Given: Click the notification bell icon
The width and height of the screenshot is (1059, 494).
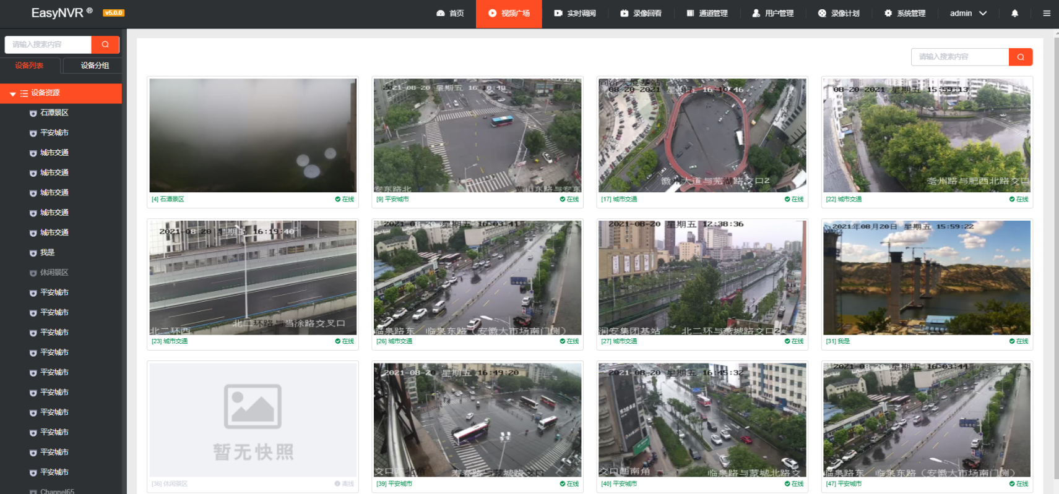Looking at the screenshot, I should click(x=1014, y=13).
